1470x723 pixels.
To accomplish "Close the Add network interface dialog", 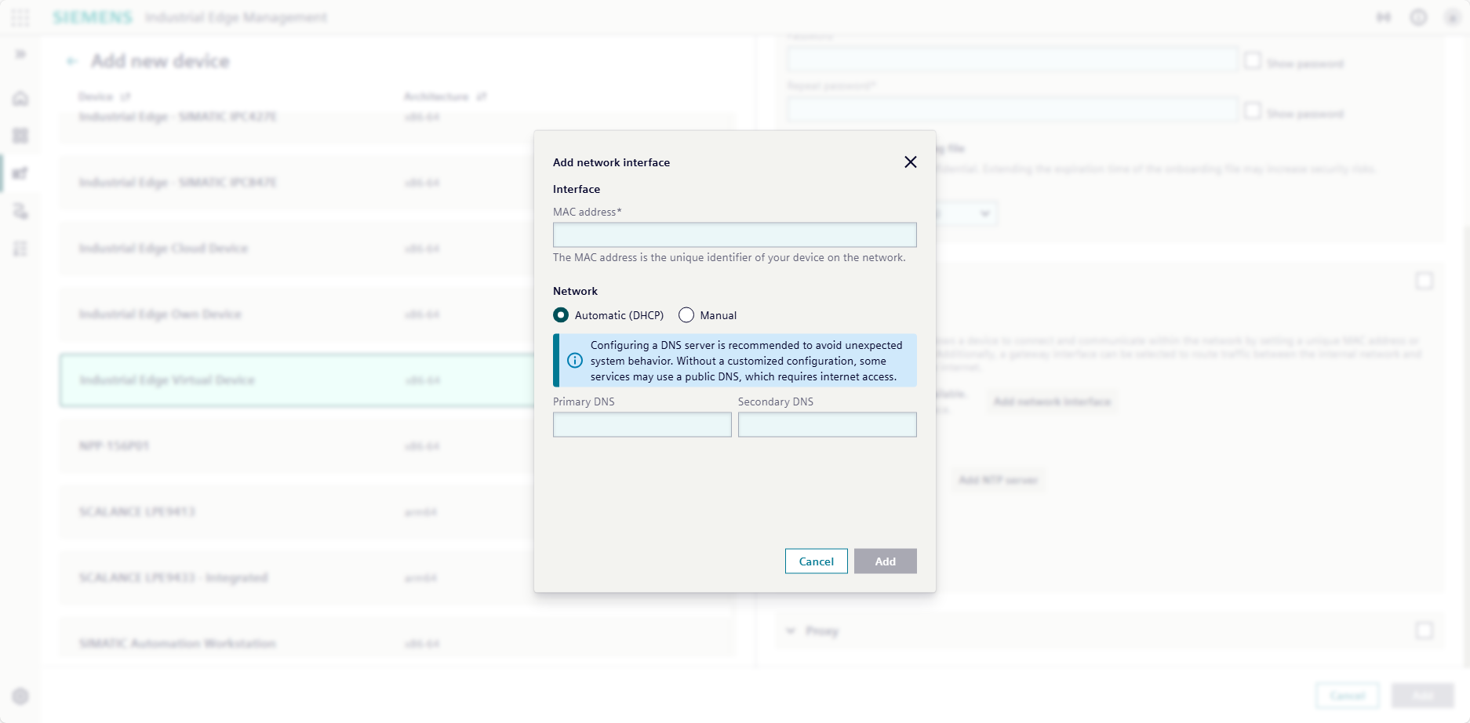I will point(910,162).
